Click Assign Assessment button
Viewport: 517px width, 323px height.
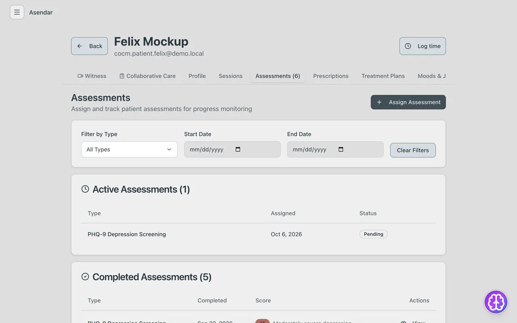[408, 102]
